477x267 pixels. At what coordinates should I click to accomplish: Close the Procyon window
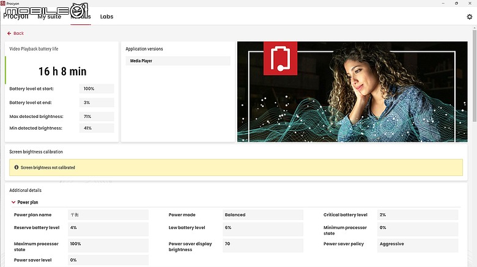470,3
